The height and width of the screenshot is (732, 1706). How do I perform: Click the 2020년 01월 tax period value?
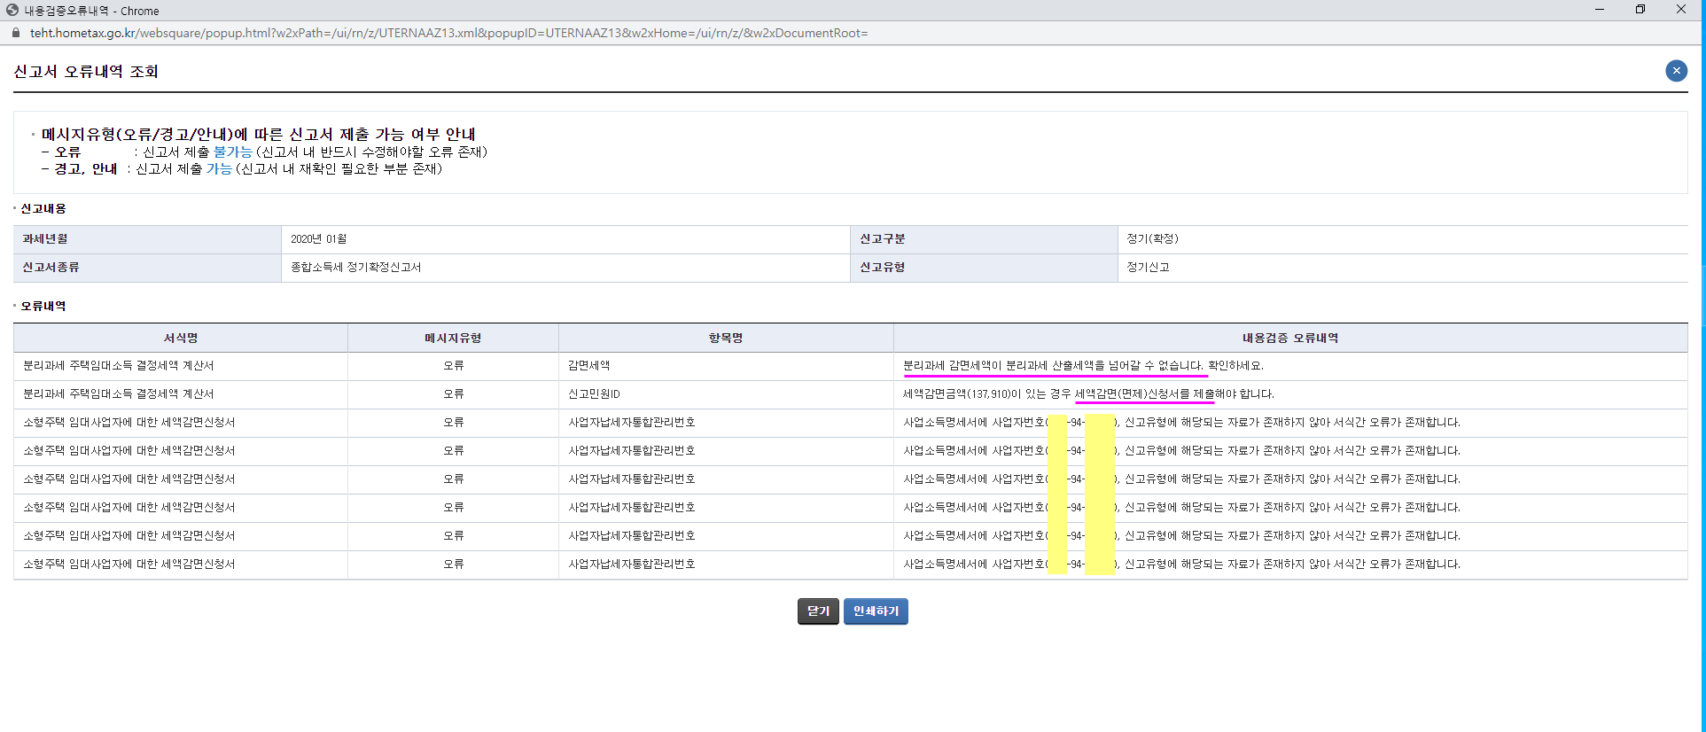point(318,239)
